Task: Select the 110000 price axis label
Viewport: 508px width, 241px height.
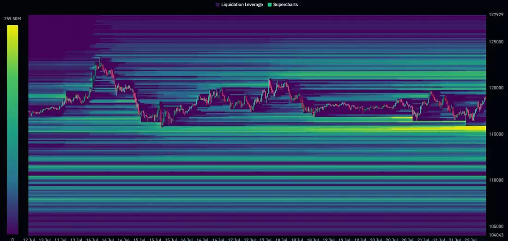Action: click(496, 180)
